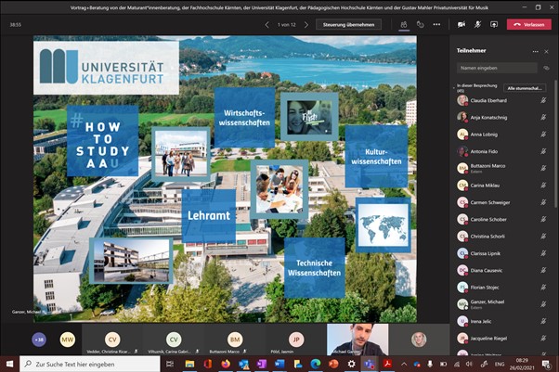Show hidden system tray icons chevron
The image size is (559, 372).
(404, 365)
